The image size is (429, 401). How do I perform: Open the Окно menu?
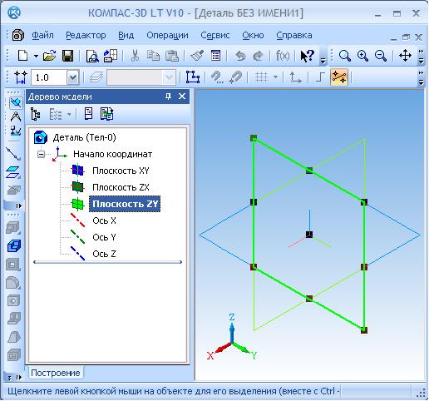pyautogui.click(x=253, y=35)
